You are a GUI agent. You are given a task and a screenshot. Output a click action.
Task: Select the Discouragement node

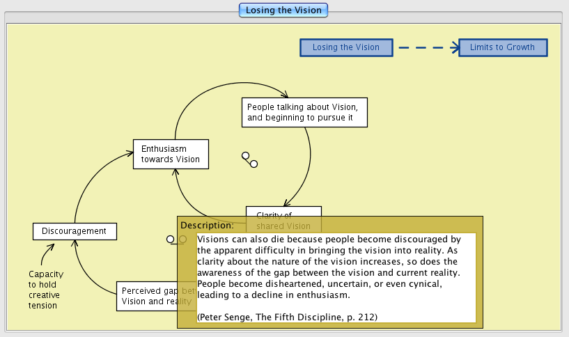coord(74,231)
